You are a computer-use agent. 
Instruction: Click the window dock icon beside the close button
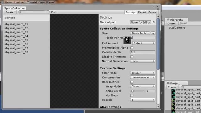pos(154,6)
